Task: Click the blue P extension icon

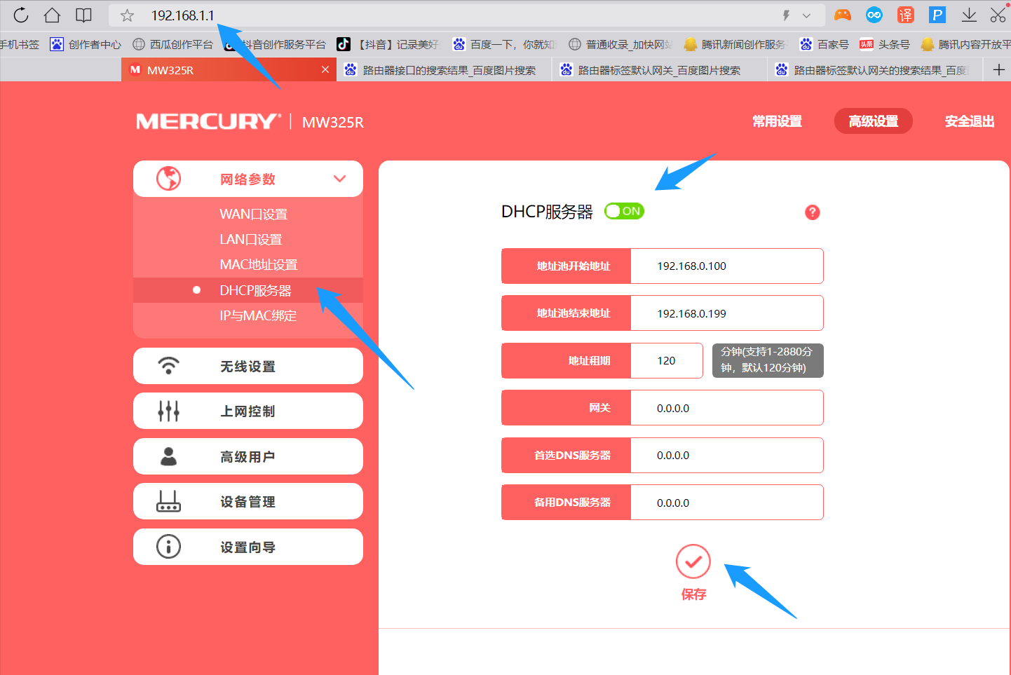Action: (x=937, y=15)
